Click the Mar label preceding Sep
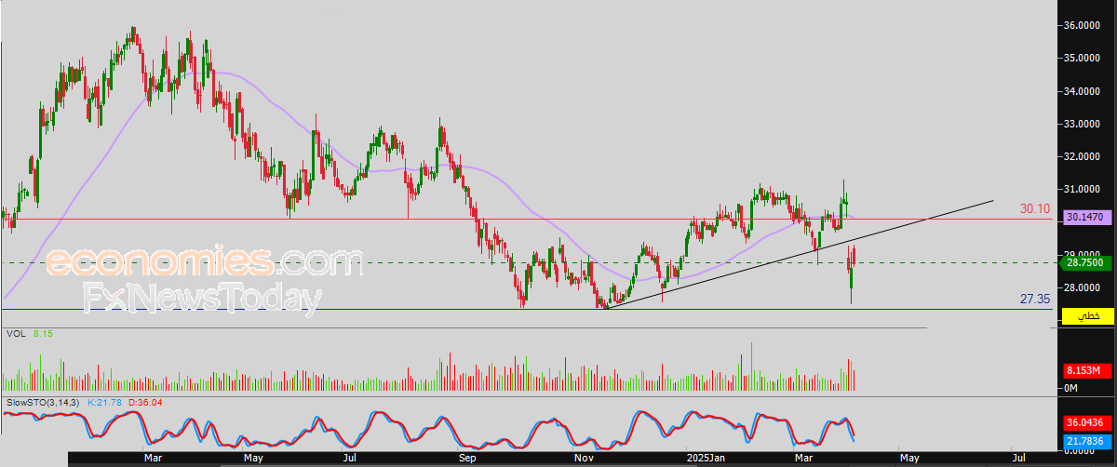 pyautogui.click(x=152, y=459)
